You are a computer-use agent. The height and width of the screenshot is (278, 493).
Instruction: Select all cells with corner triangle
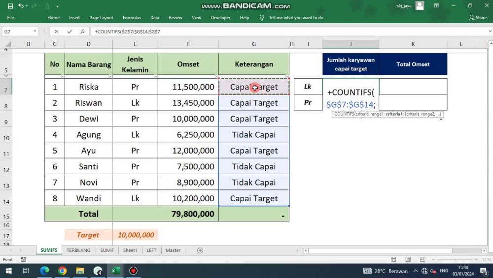pyautogui.click(x=7, y=44)
